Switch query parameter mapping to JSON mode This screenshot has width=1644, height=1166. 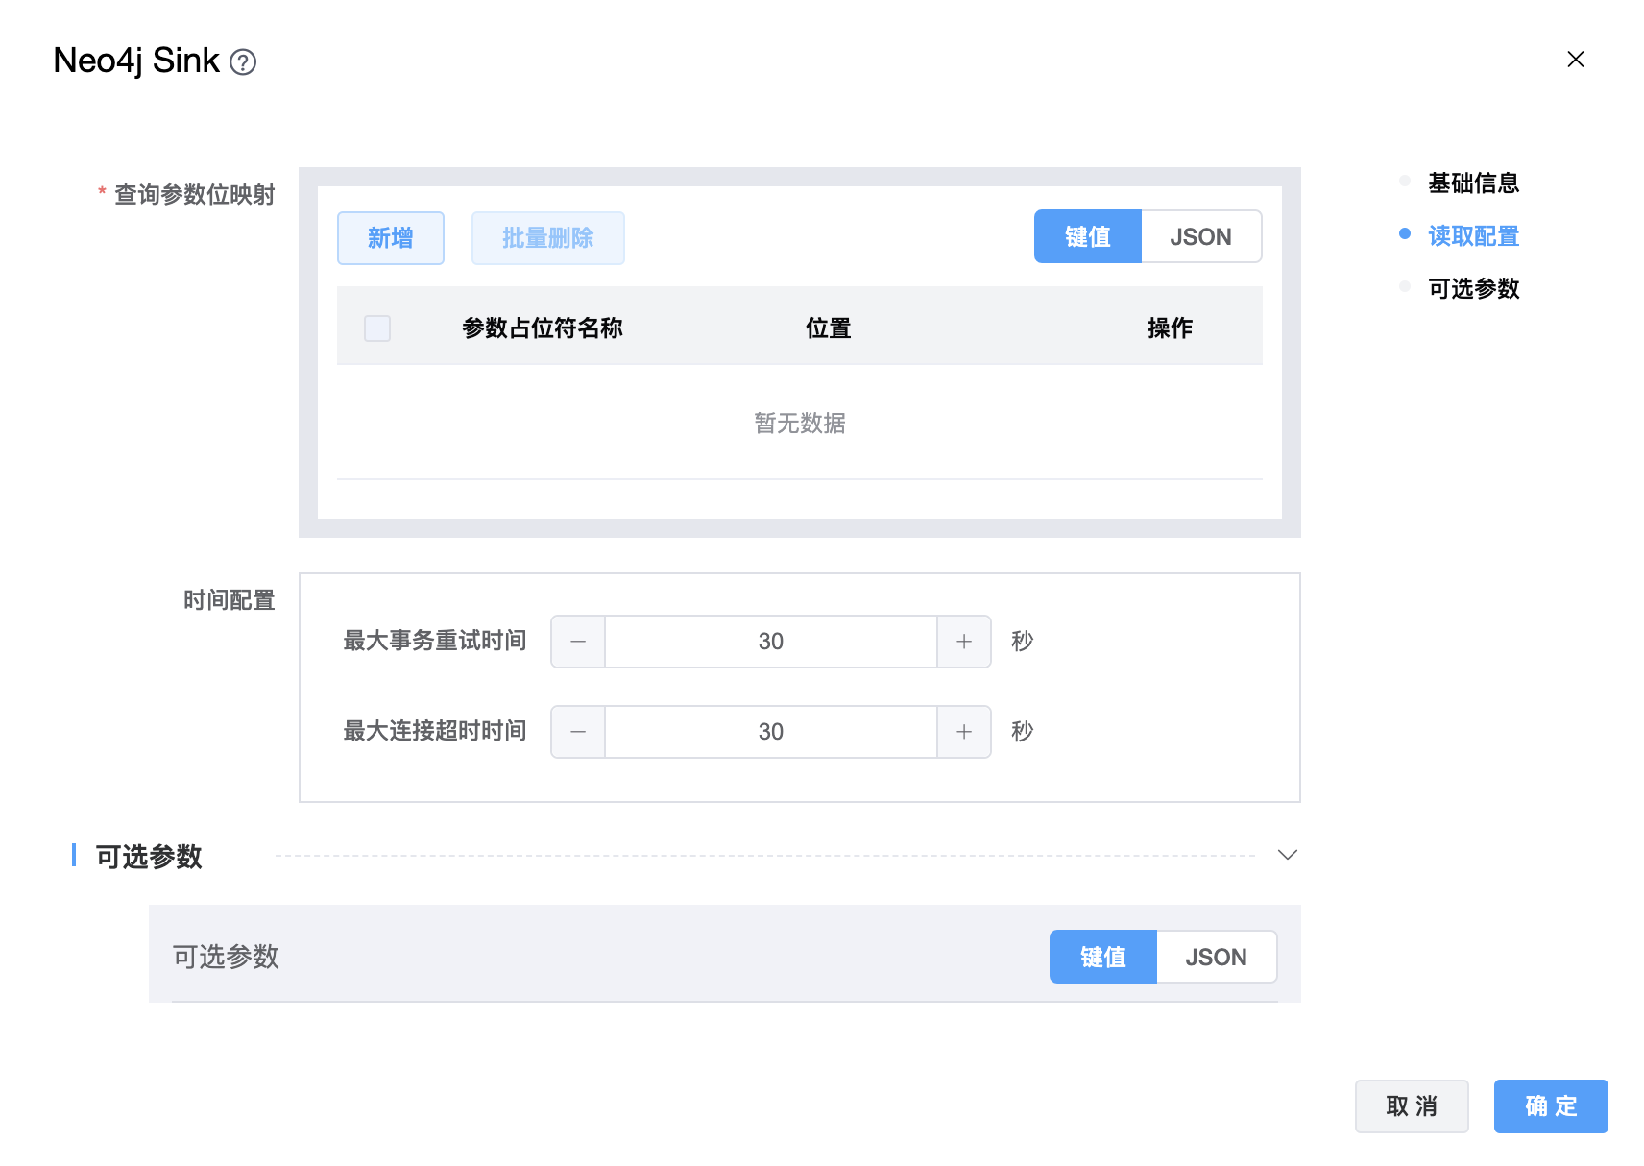(1200, 237)
